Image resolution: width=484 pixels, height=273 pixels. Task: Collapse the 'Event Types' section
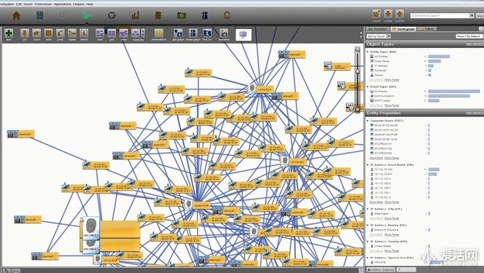click(x=368, y=87)
